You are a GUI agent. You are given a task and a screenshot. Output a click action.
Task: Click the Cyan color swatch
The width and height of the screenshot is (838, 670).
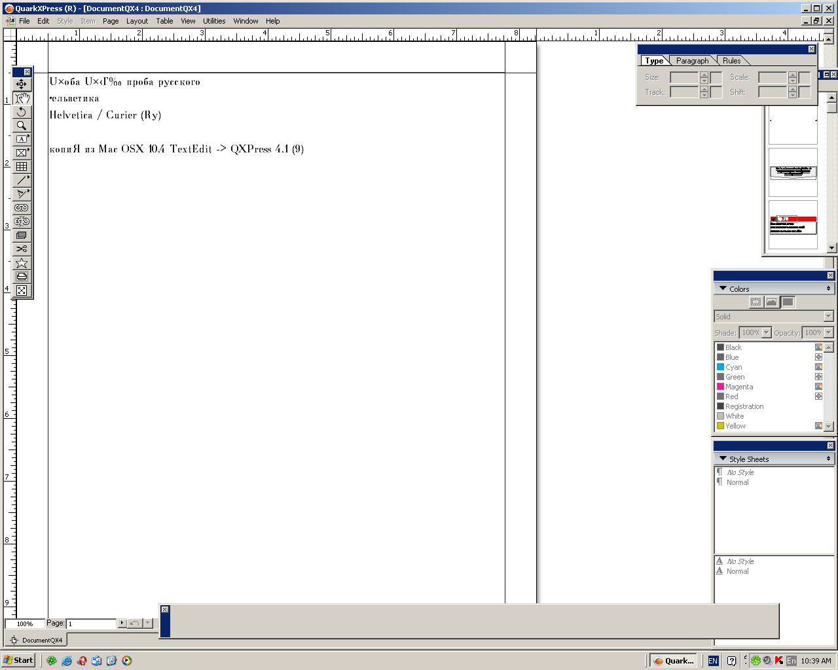click(x=720, y=367)
